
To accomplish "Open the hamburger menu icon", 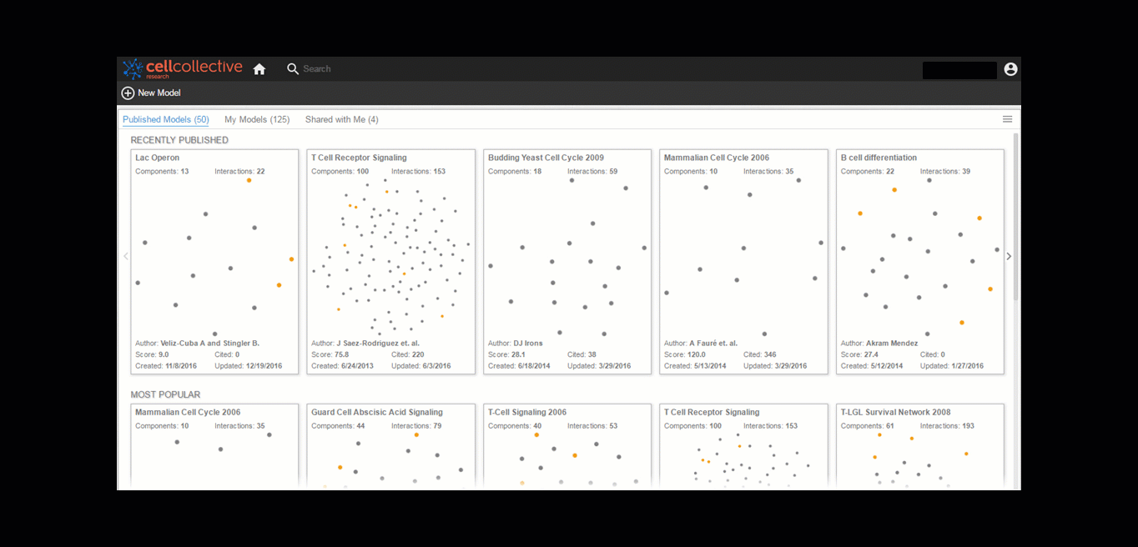I will [x=1007, y=119].
